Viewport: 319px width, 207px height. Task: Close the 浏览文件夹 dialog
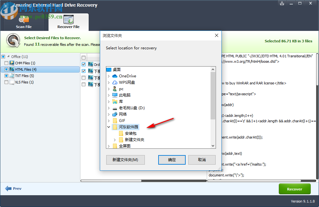tap(217, 36)
